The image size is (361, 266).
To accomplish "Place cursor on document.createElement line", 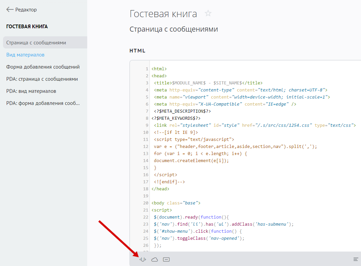I will click(x=191, y=161).
